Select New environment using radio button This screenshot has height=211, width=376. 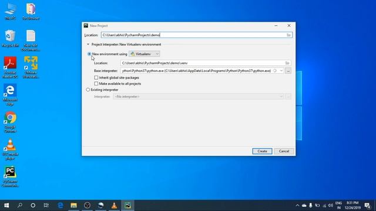pos(89,54)
